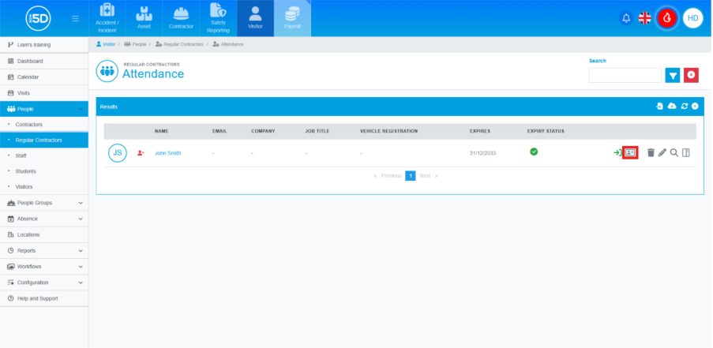Open the Staff item in sidebar
The height and width of the screenshot is (348, 713).
(x=21, y=156)
